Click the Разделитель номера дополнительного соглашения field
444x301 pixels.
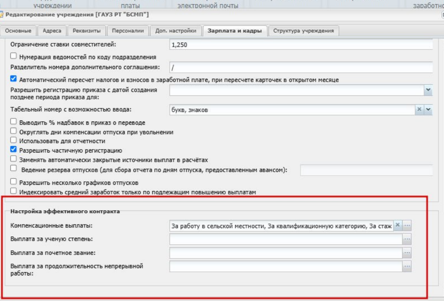point(301,67)
